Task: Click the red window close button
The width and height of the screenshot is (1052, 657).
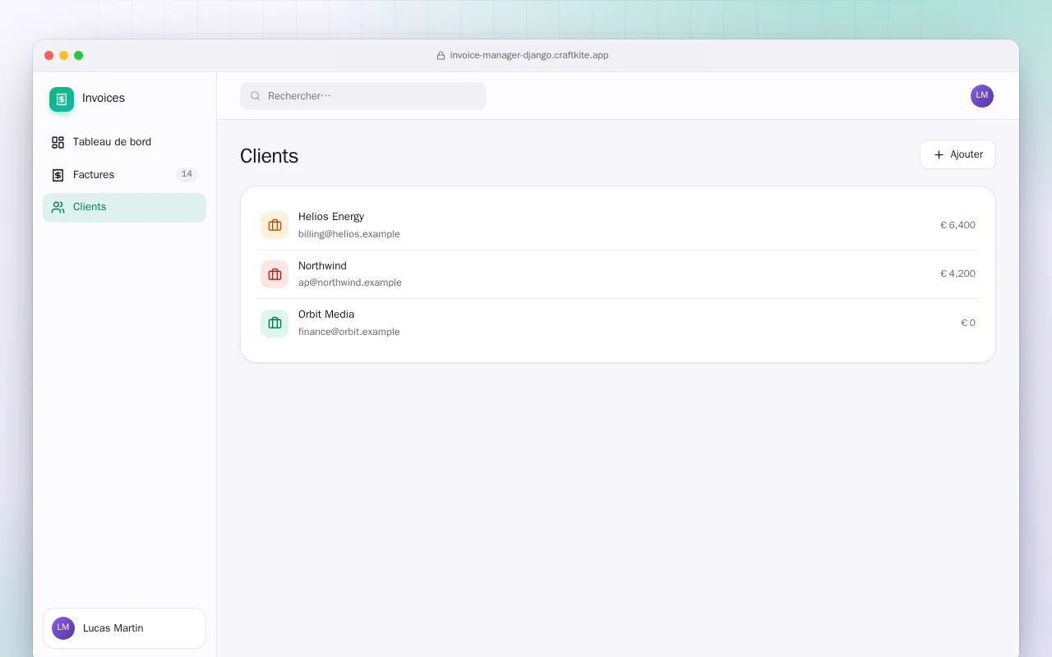Action: point(49,56)
